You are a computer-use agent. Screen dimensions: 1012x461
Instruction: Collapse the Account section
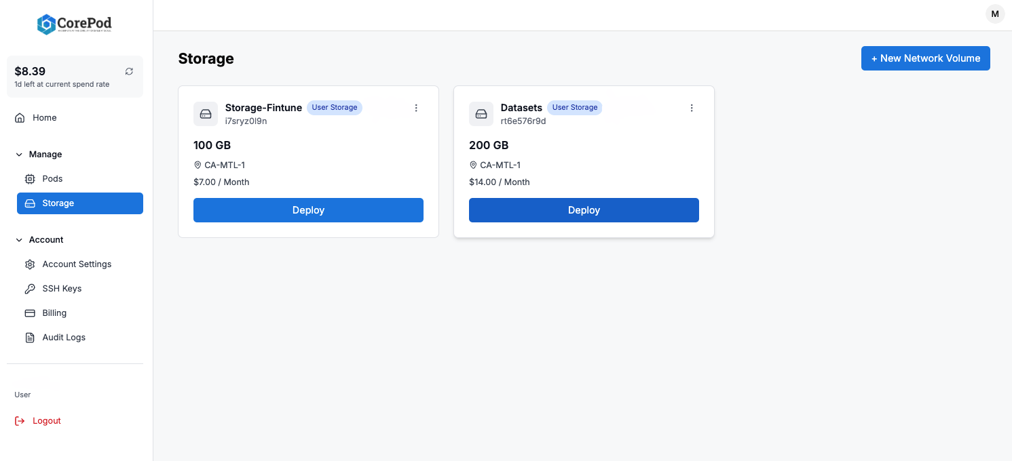click(19, 239)
